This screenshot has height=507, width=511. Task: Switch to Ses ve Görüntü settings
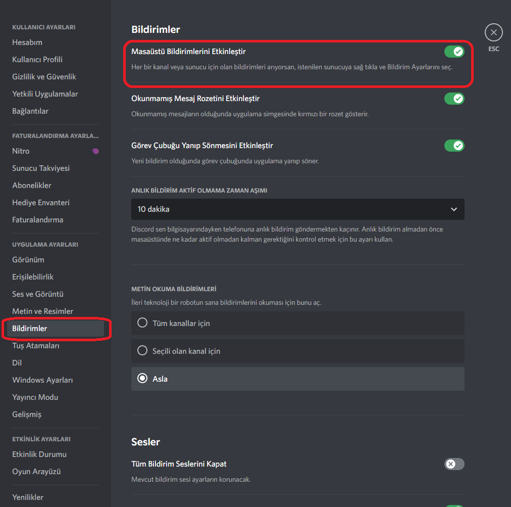point(38,294)
